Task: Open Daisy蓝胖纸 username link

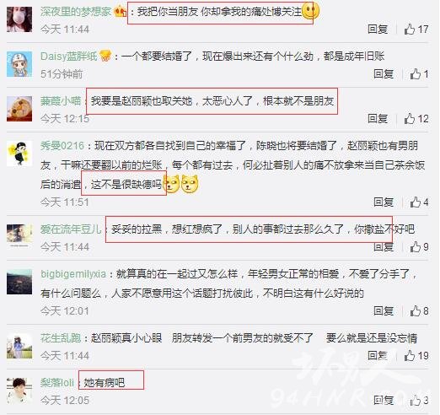Action: point(69,57)
